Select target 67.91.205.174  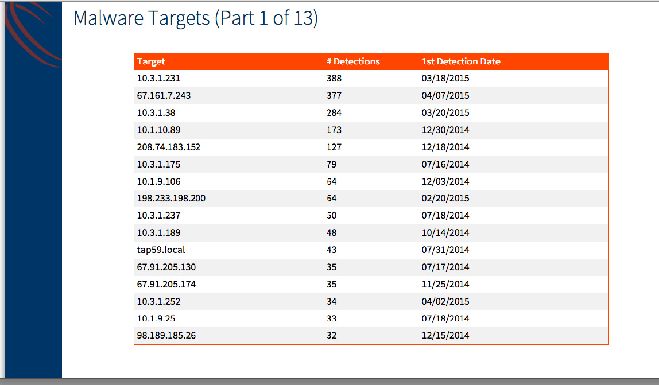[x=166, y=284]
